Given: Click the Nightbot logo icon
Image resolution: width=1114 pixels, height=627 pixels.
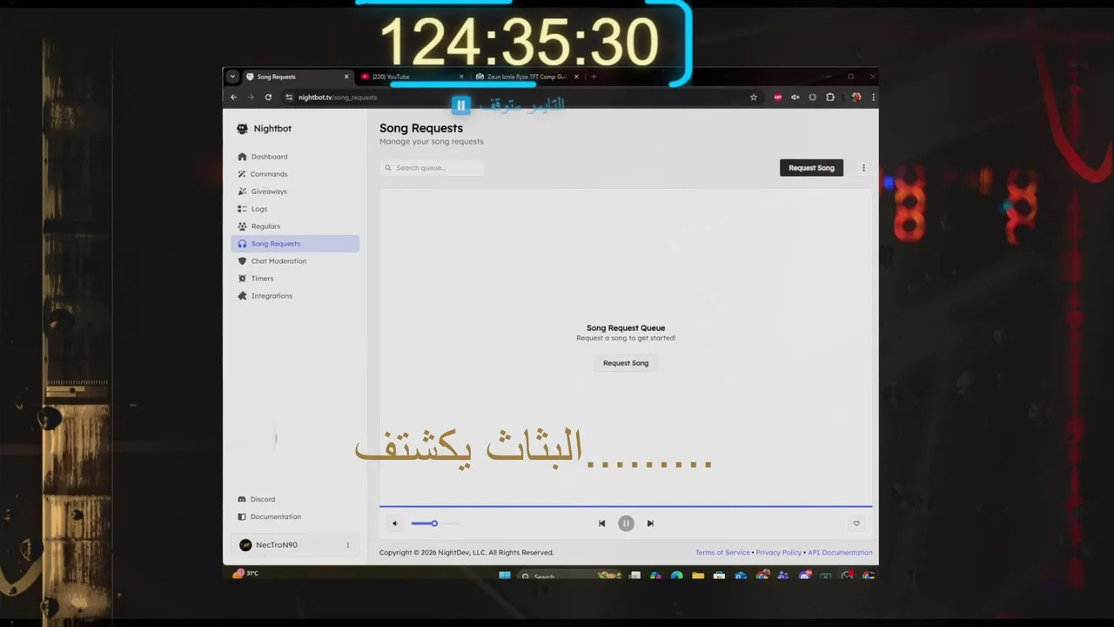Looking at the screenshot, I should (x=242, y=129).
